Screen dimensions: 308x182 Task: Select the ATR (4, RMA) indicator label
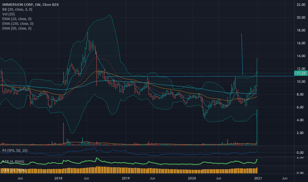pos(13,161)
